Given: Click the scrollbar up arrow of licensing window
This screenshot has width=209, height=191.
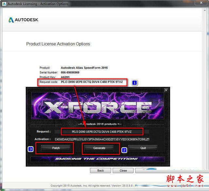Looking at the screenshot, I should pos(205,10).
